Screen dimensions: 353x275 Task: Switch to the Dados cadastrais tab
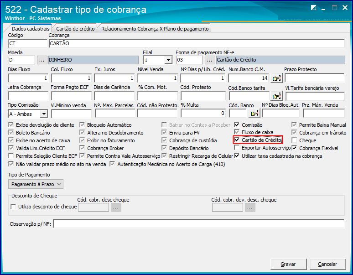pos(31,29)
